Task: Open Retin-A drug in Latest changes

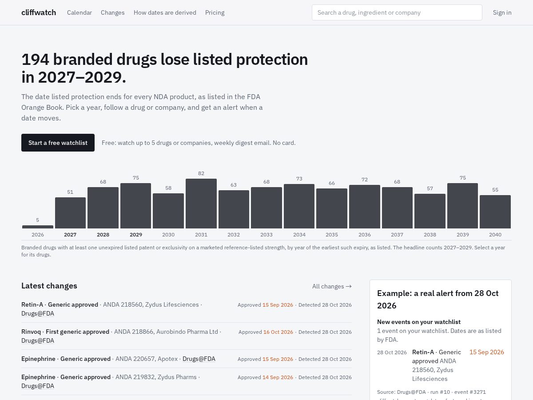Action: point(32,304)
